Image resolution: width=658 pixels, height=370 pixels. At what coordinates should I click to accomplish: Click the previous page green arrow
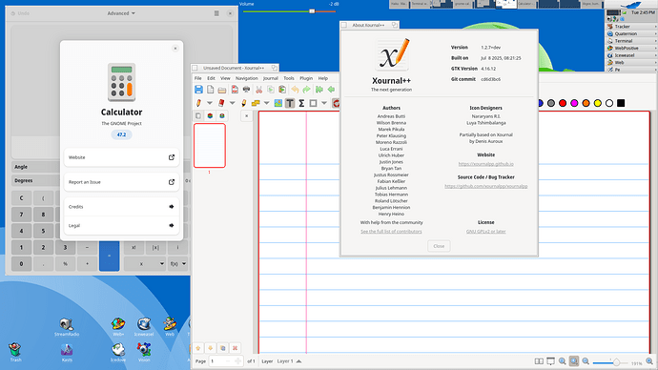[331, 90]
